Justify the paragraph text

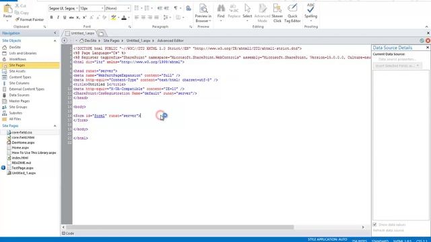[x=156, y=17]
